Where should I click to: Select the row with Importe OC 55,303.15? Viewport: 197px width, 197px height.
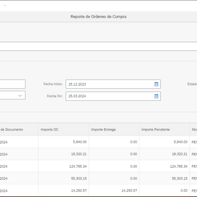[98, 178]
